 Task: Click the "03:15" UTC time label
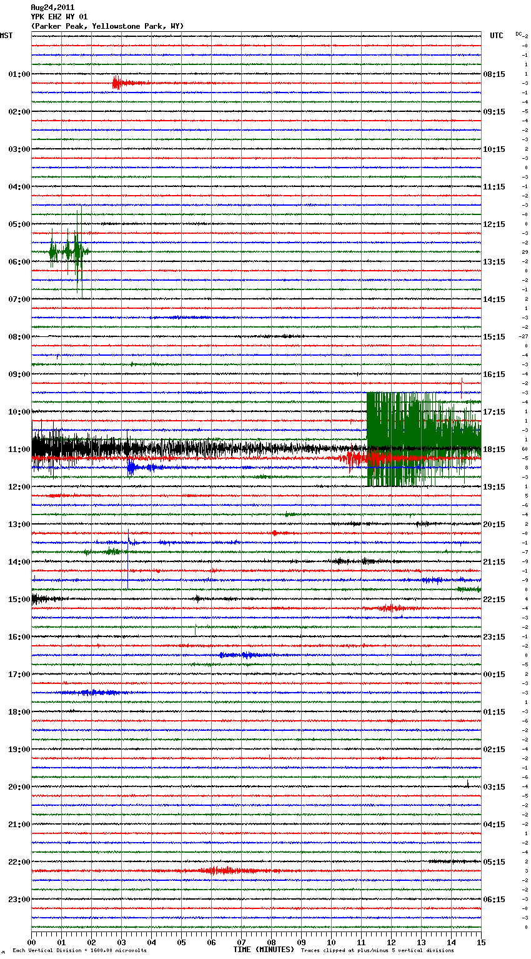coord(494,787)
